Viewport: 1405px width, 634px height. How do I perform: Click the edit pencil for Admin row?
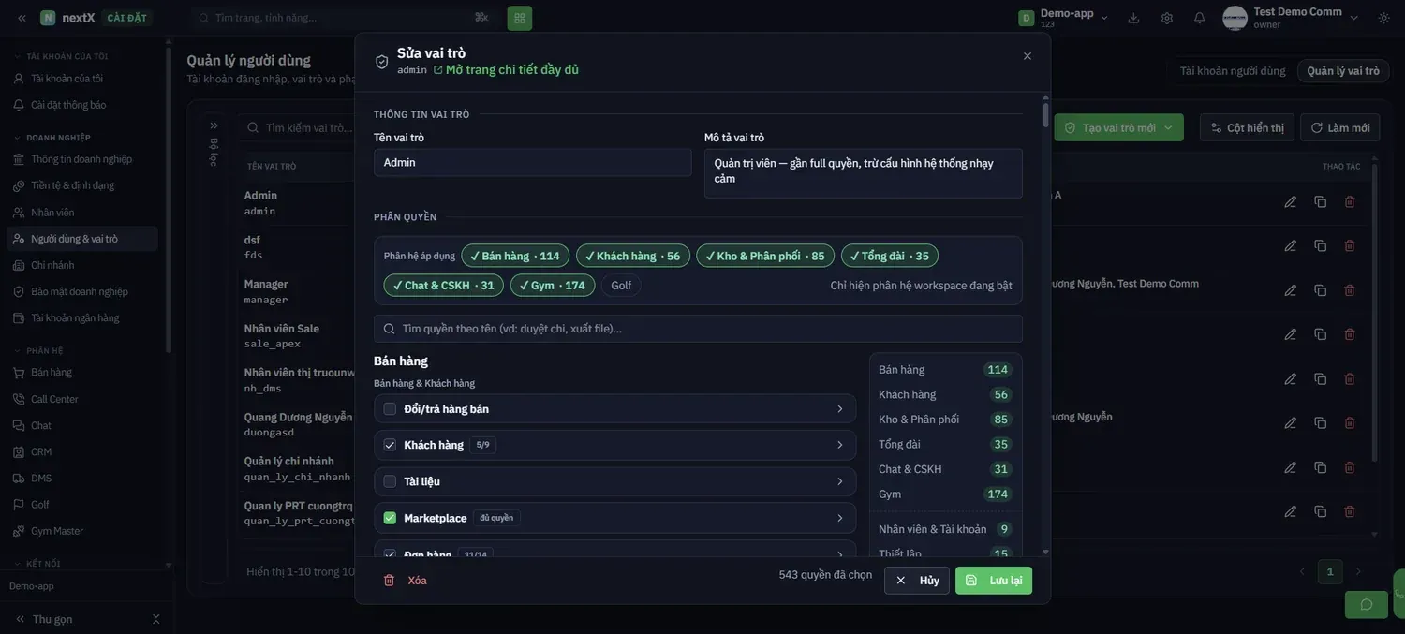click(1291, 201)
